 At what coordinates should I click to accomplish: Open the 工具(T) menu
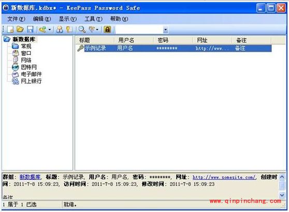coord(93,19)
